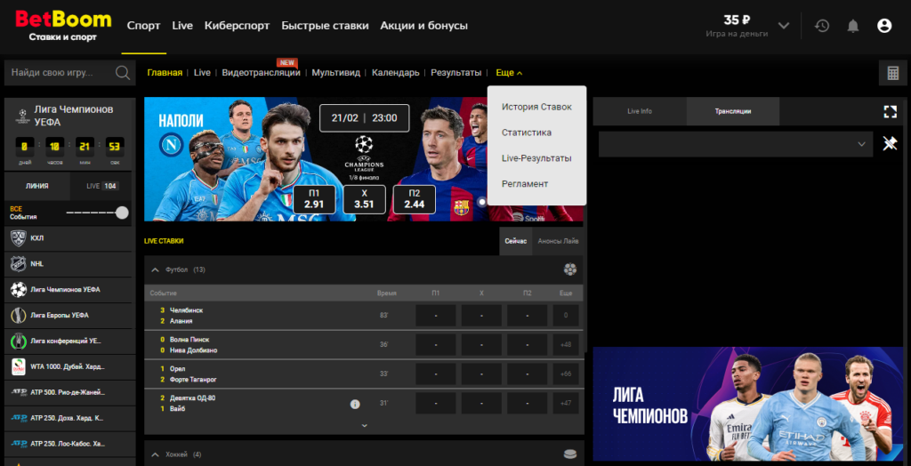Viewport: 911px width, 466px height.
Task: Open Акции и бонусы section
Action: click(x=424, y=26)
